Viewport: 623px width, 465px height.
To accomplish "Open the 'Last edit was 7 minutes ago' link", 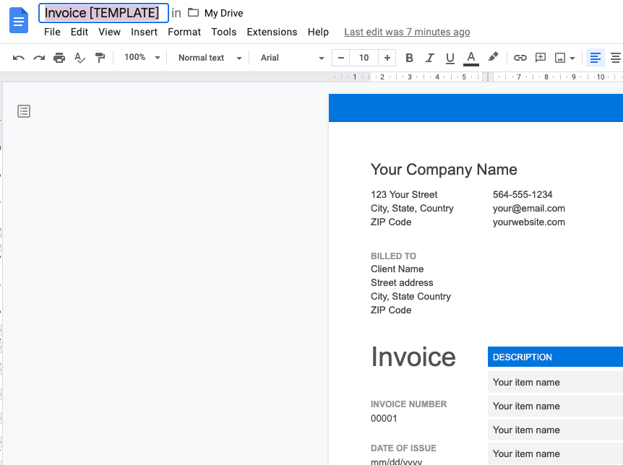I will (x=407, y=32).
